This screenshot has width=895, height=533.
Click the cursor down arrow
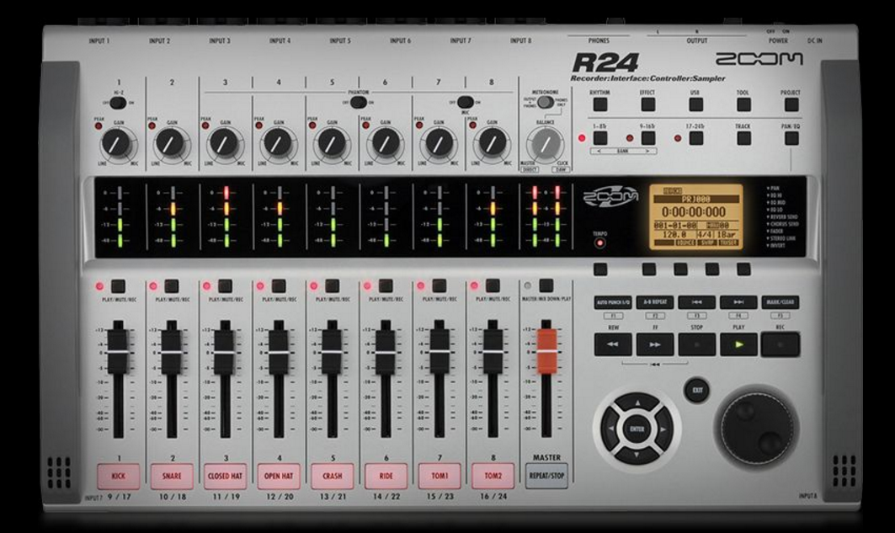pos(637,455)
